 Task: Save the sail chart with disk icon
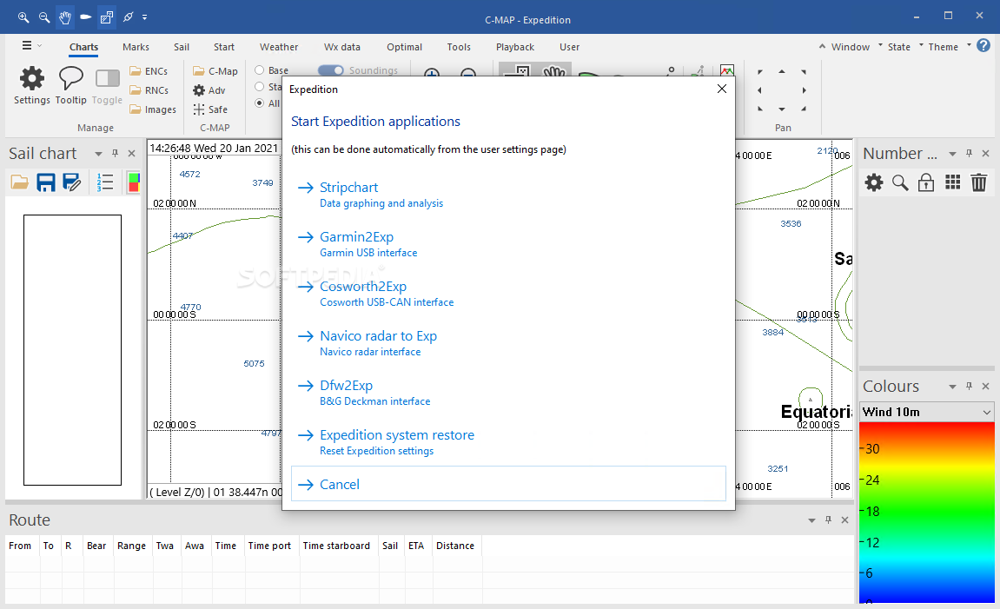point(46,182)
